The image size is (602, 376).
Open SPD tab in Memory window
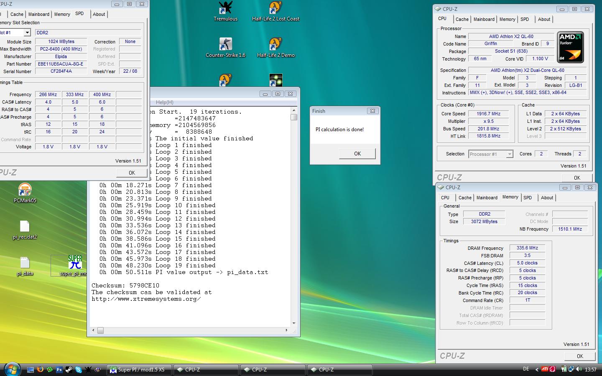click(x=528, y=198)
